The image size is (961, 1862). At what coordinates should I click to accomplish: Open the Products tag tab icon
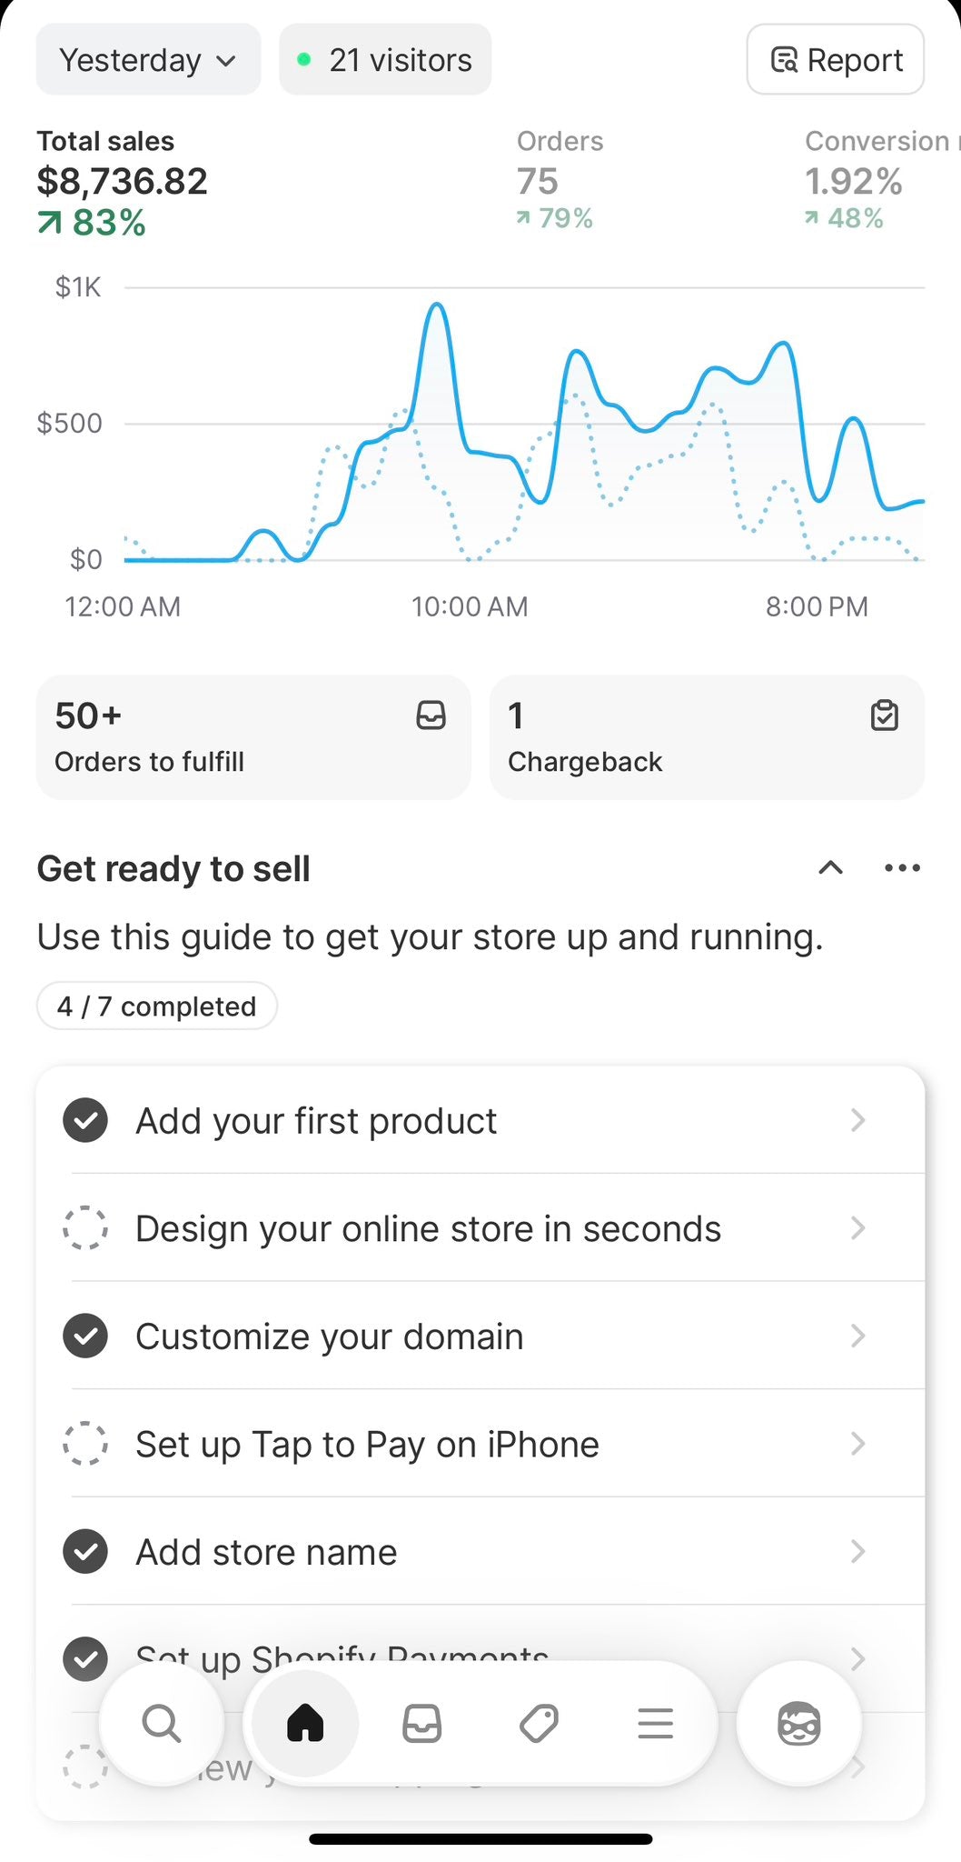[x=539, y=1723]
